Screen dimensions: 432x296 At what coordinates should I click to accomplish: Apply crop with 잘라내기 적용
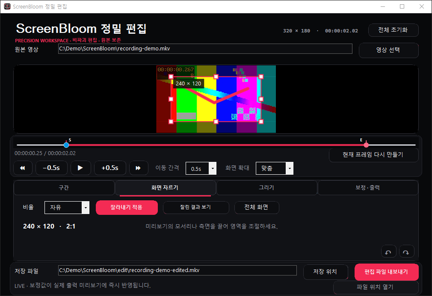[127, 208]
